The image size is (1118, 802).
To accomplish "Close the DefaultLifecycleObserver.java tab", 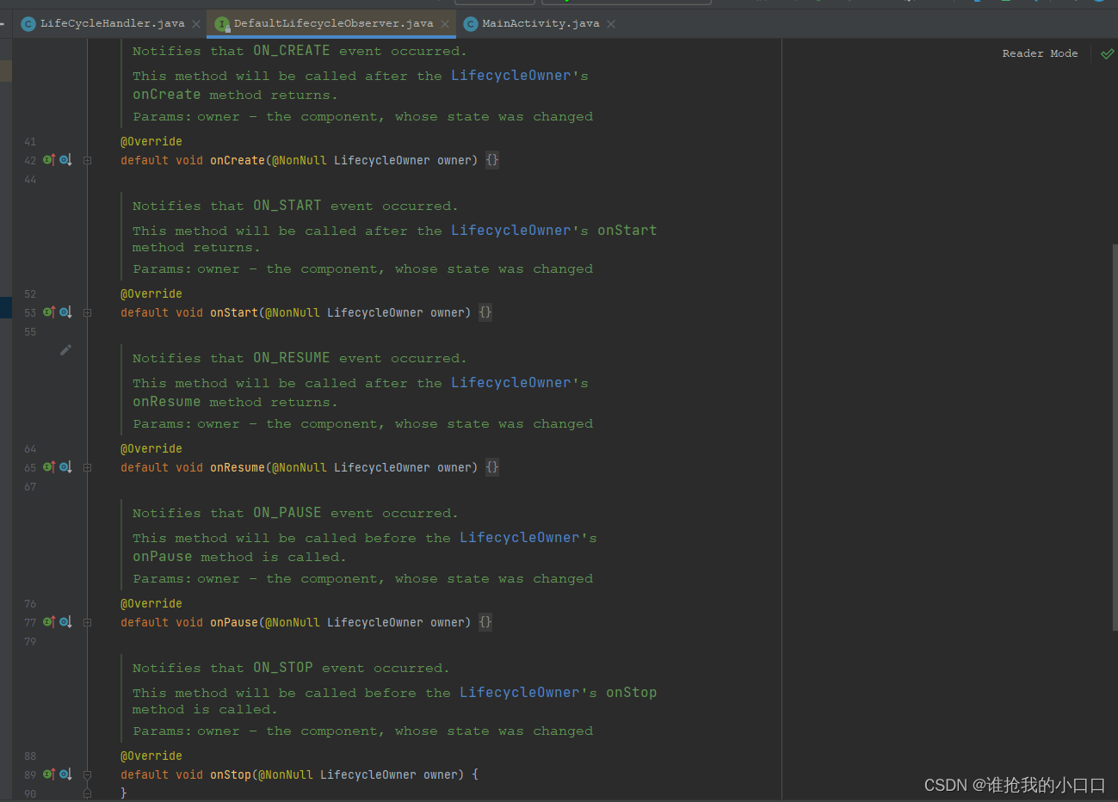I will click(445, 24).
